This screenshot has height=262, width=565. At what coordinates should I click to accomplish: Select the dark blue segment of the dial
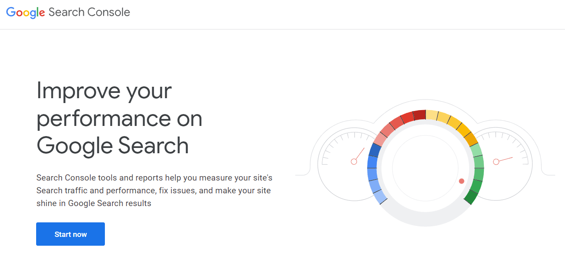click(375, 150)
